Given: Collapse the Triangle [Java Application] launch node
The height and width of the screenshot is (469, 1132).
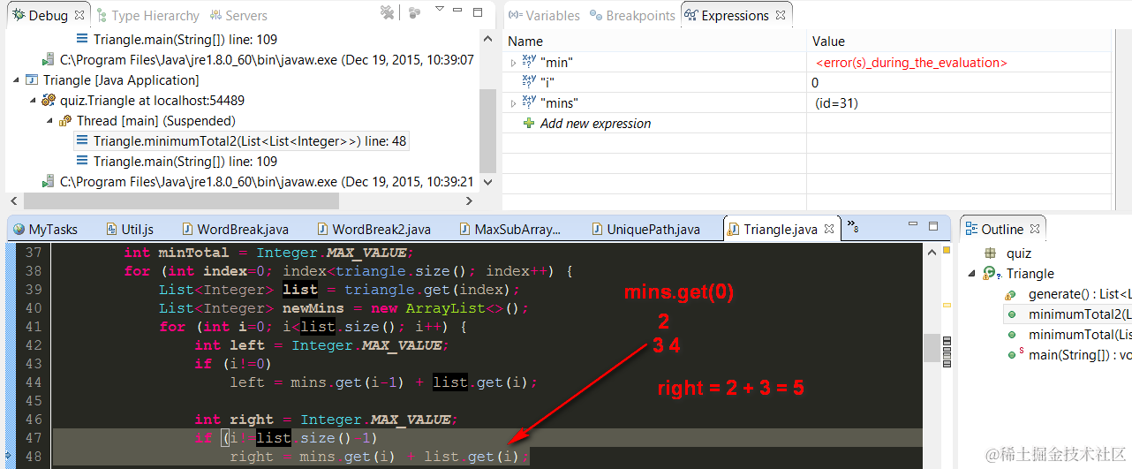Looking at the screenshot, I should pyautogui.click(x=15, y=80).
